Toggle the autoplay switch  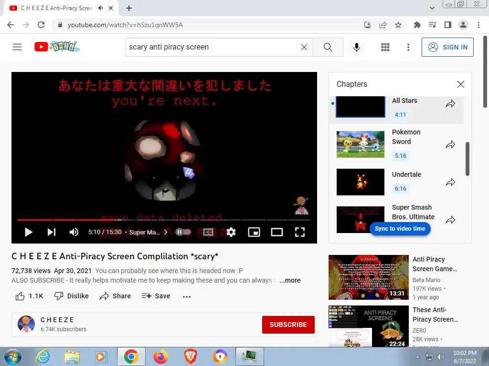[183, 232]
